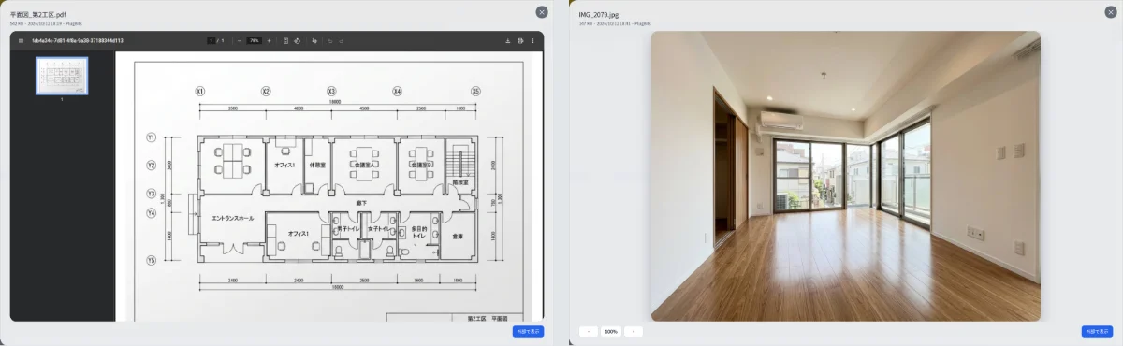
Task: Toggle the PDF viewer sidebar menu icon
Action: (x=21, y=41)
